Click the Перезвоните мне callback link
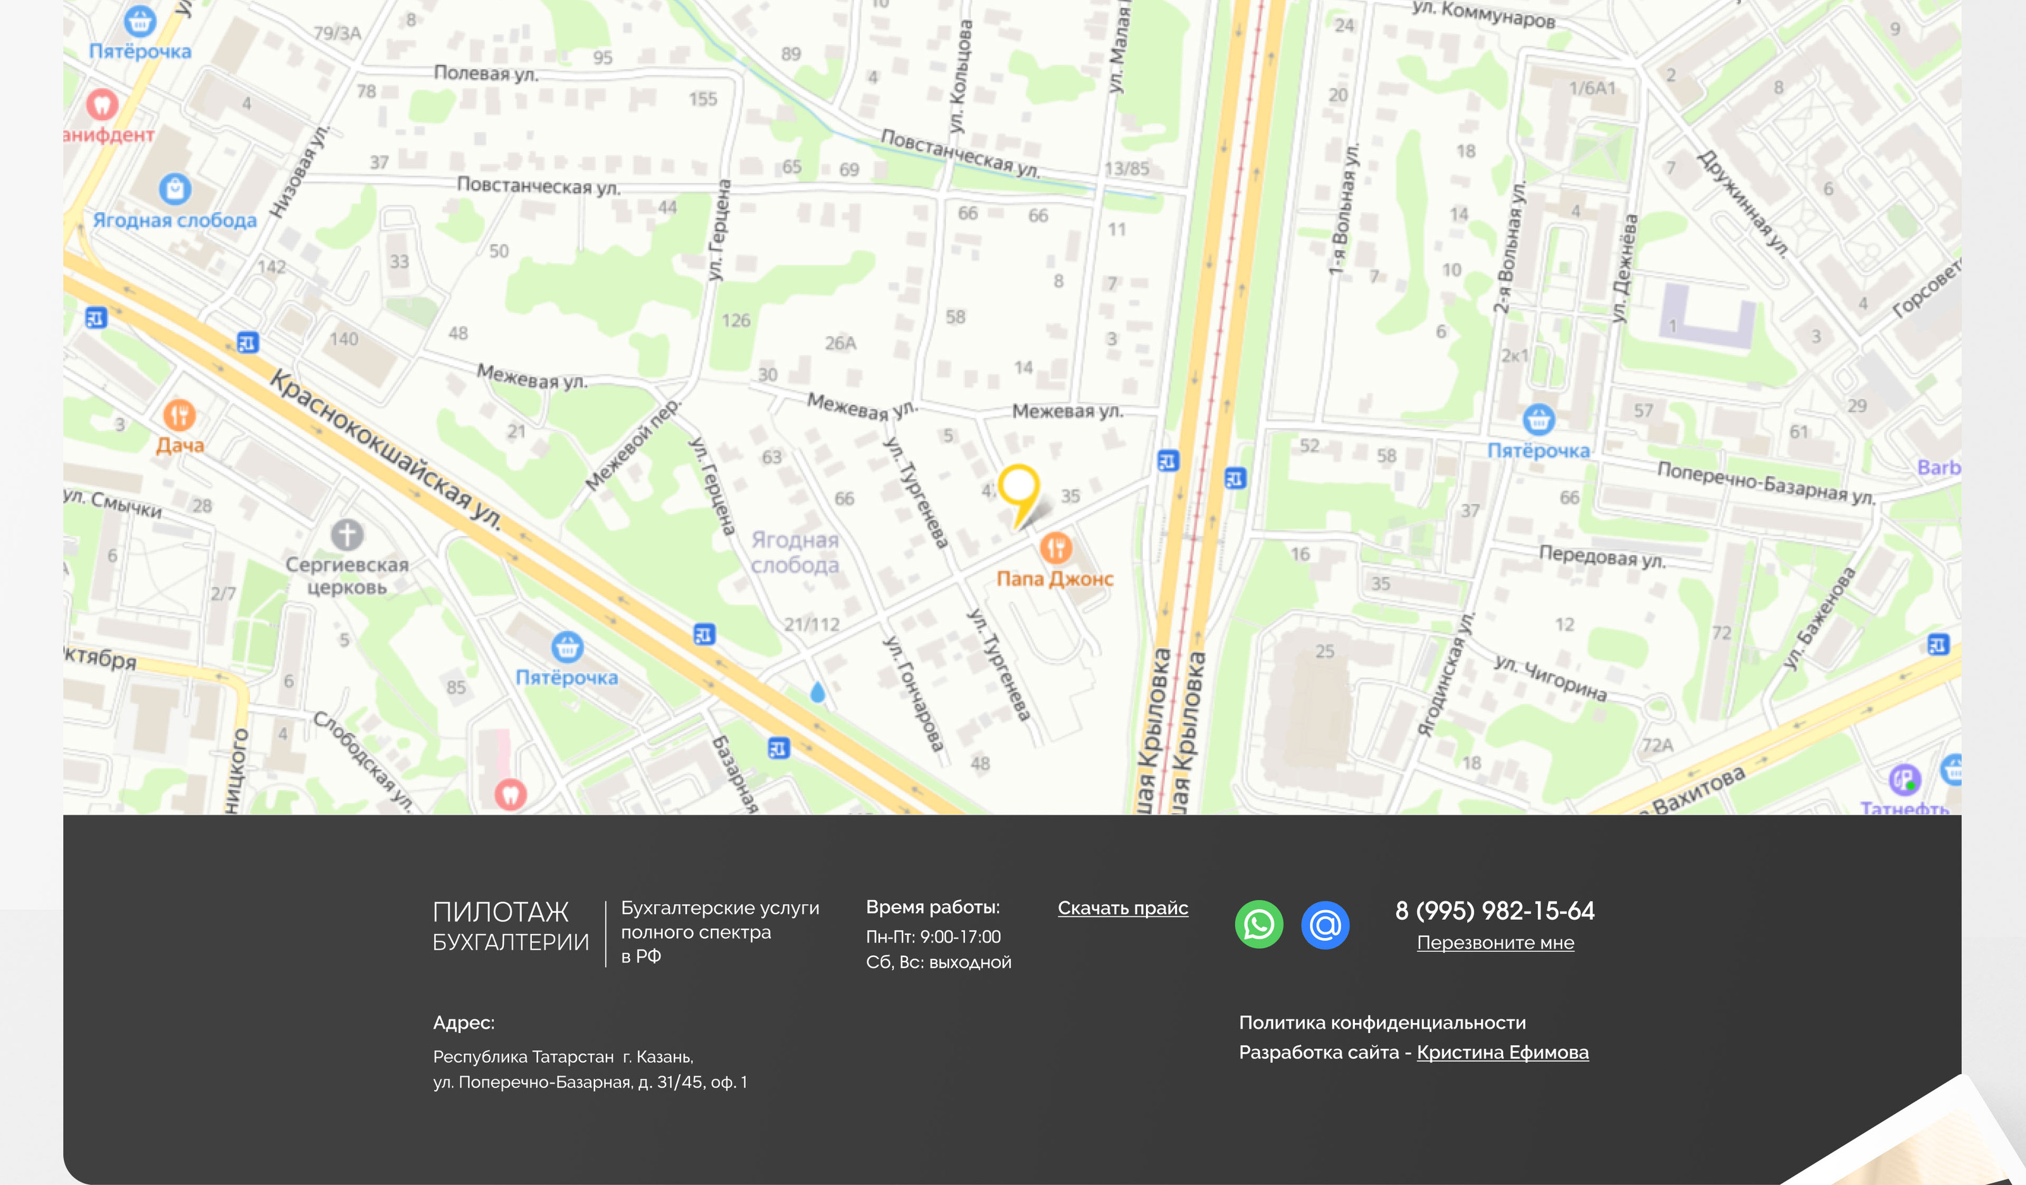 [x=1495, y=942]
